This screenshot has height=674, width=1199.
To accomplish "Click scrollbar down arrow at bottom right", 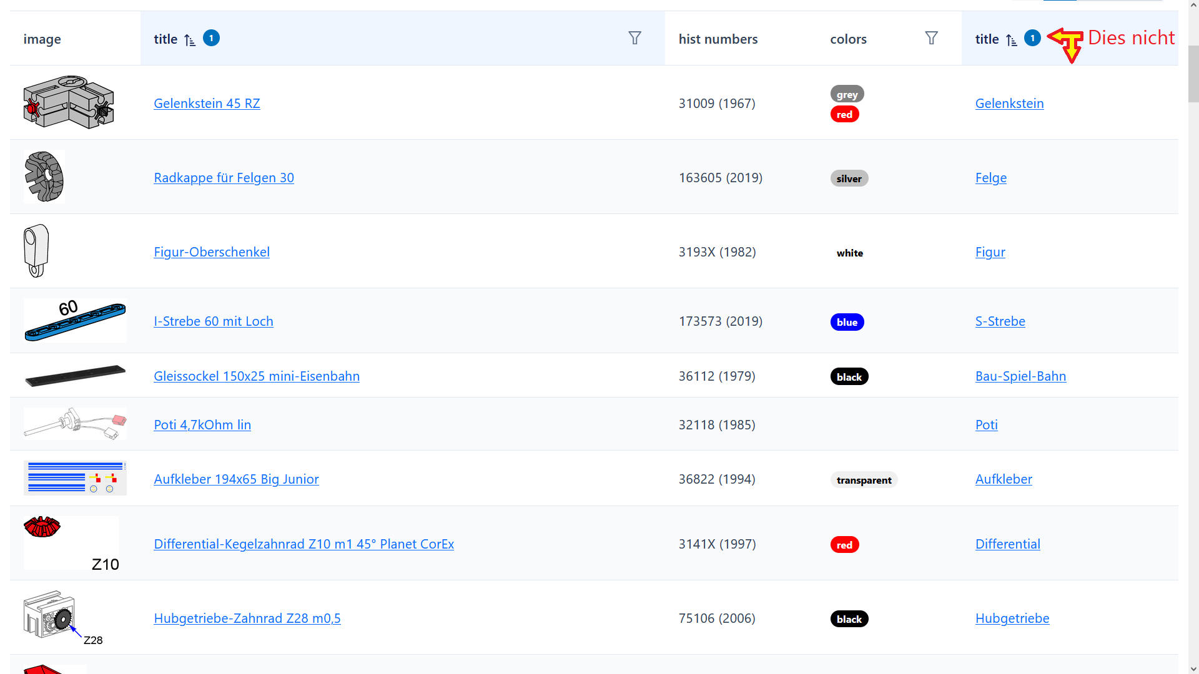I will click(x=1193, y=668).
